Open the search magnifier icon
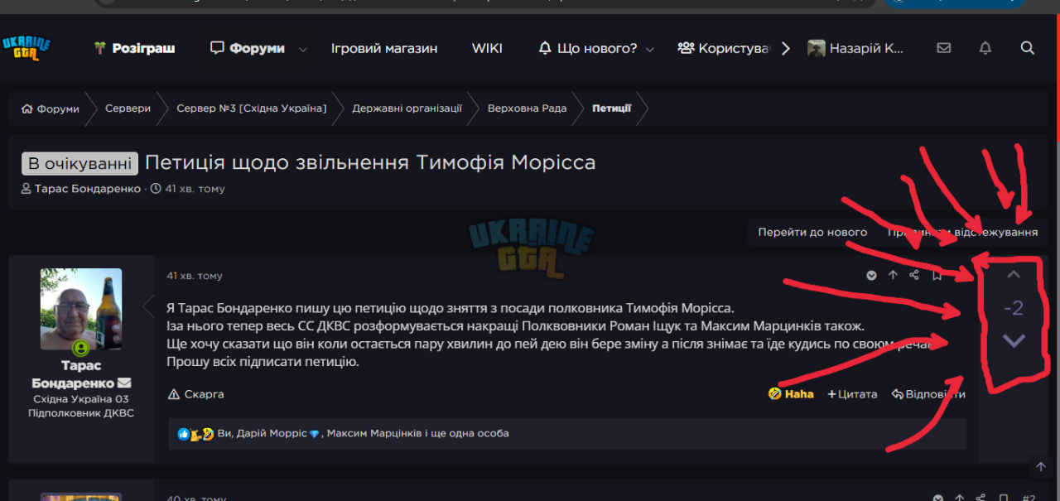This screenshot has height=501, width=1060. (x=1028, y=48)
